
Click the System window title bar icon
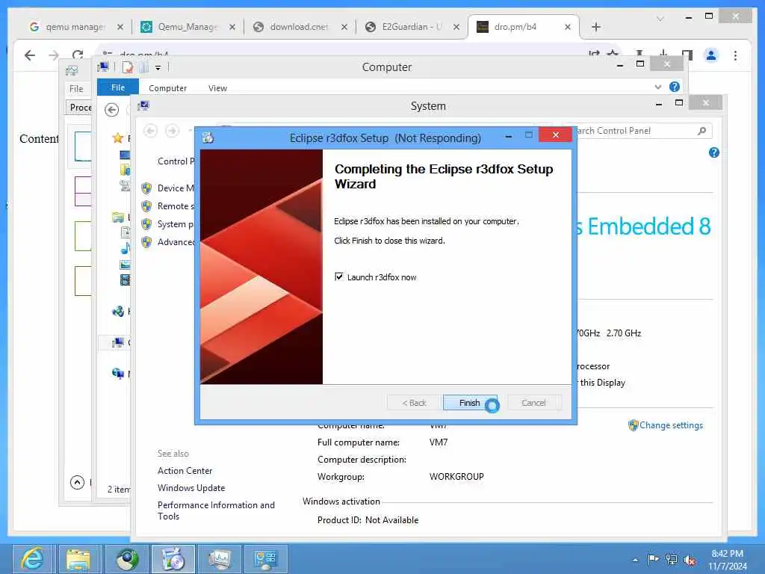[x=143, y=105]
